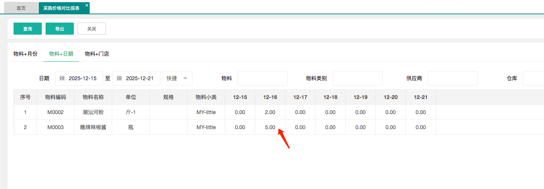Focus the 物料类别 input field

[358, 78]
